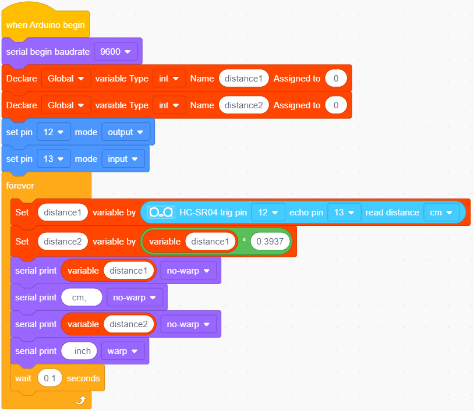
Task: Open the echo pin 13 dropdown
Action: 344,212
